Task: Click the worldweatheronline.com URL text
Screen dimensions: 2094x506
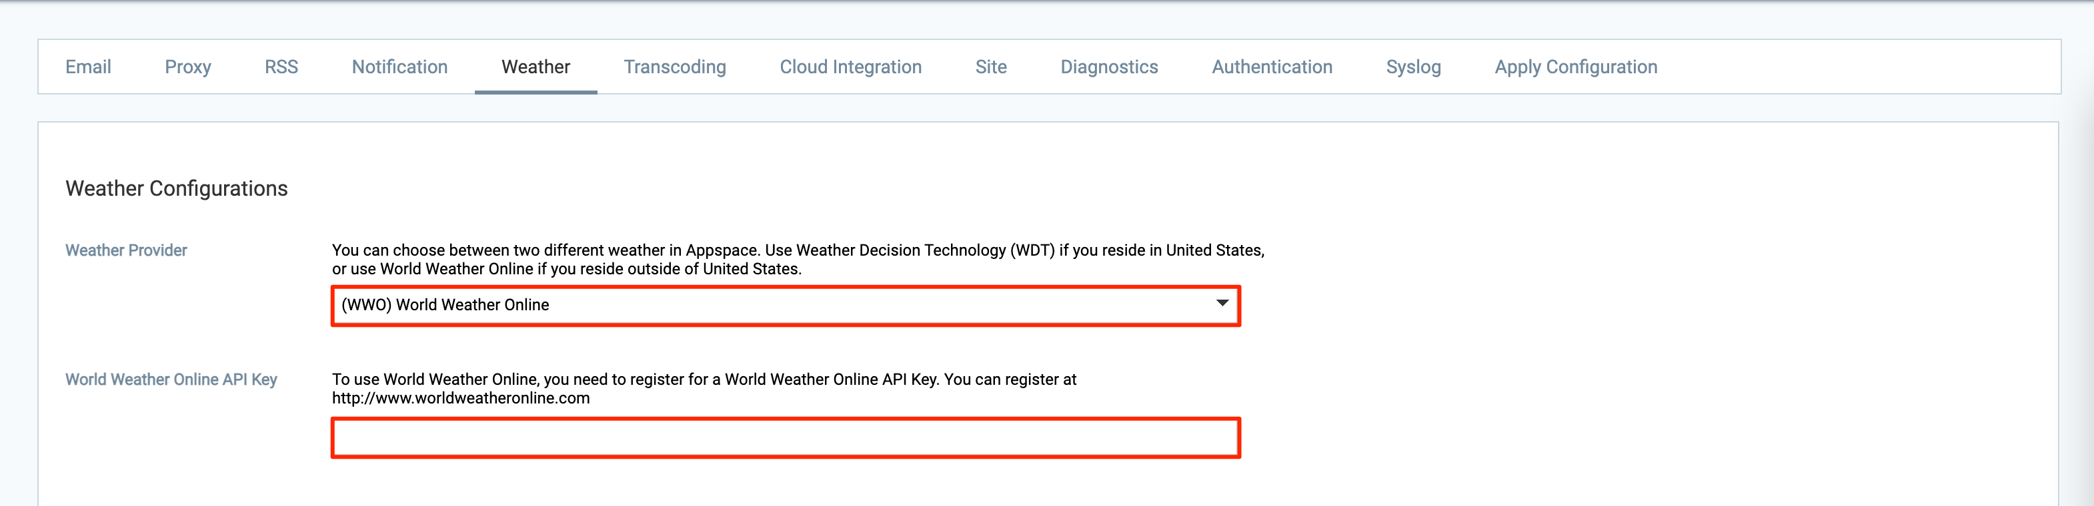Action: click(x=461, y=398)
